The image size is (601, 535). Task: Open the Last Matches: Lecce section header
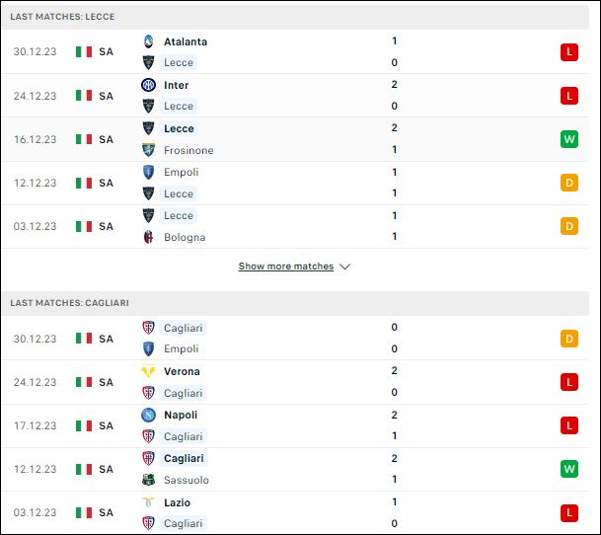(x=295, y=17)
